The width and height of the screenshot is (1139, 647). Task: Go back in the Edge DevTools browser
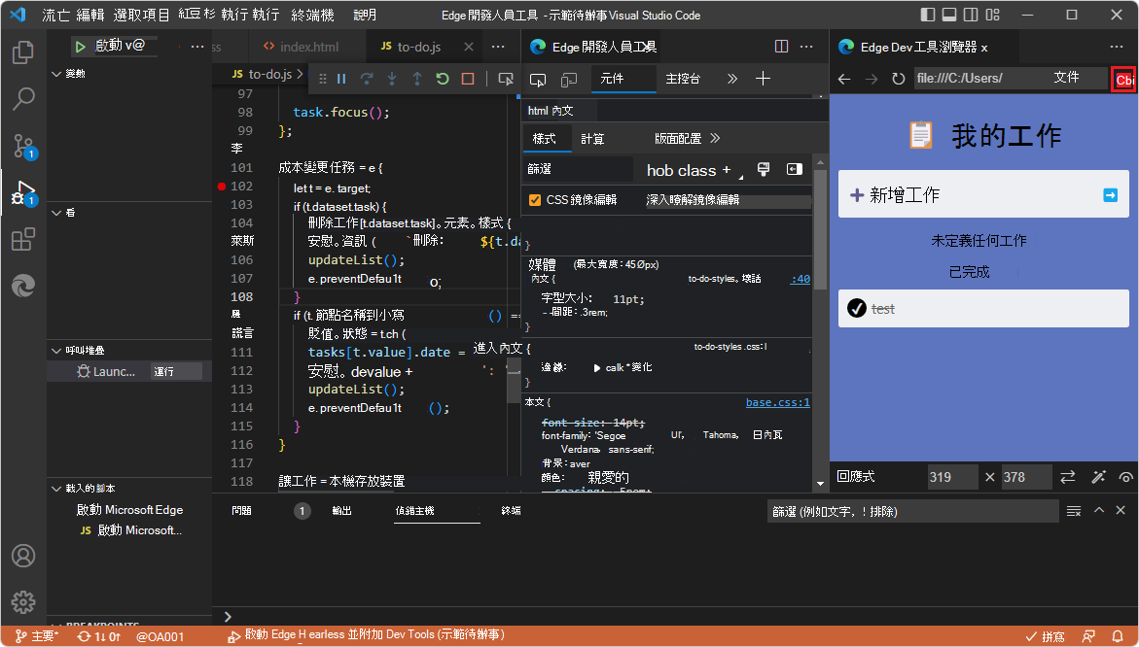coord(844,79)
